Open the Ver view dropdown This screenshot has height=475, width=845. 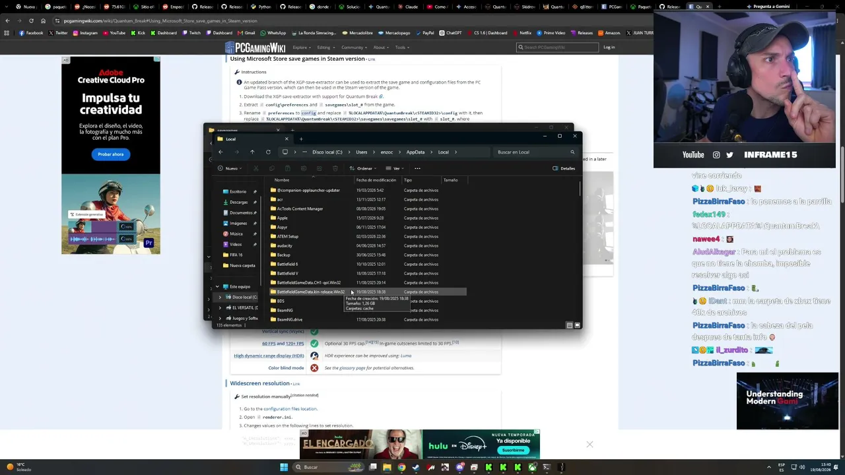394,168
